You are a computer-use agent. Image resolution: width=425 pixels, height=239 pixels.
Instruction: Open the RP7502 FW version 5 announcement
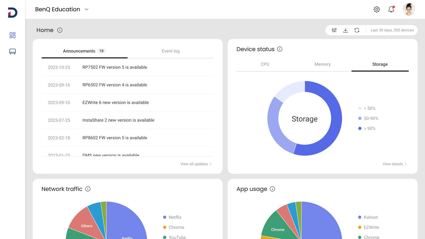pyautogui.click(x=115, y=67)
